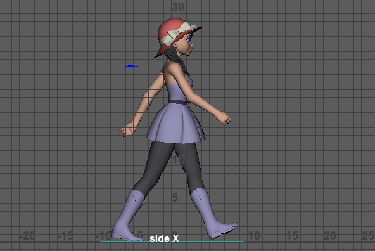Select the character's blue eye

[190, 40]
